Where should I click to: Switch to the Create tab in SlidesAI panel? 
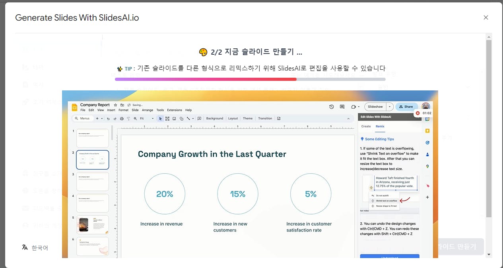[x=366, y=126]
